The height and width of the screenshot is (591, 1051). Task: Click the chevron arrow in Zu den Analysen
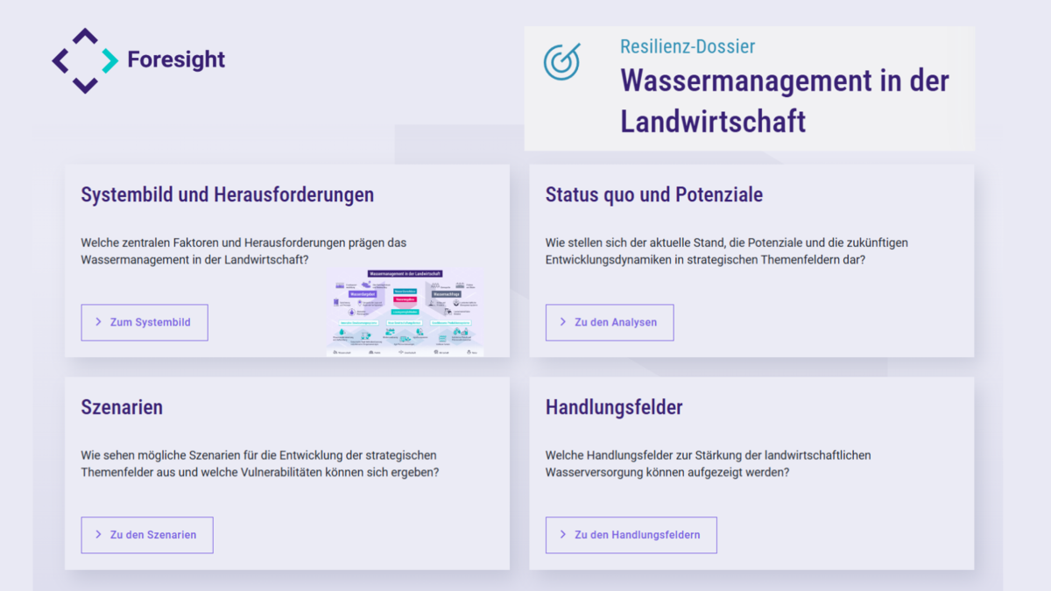(x=562, y=322)
